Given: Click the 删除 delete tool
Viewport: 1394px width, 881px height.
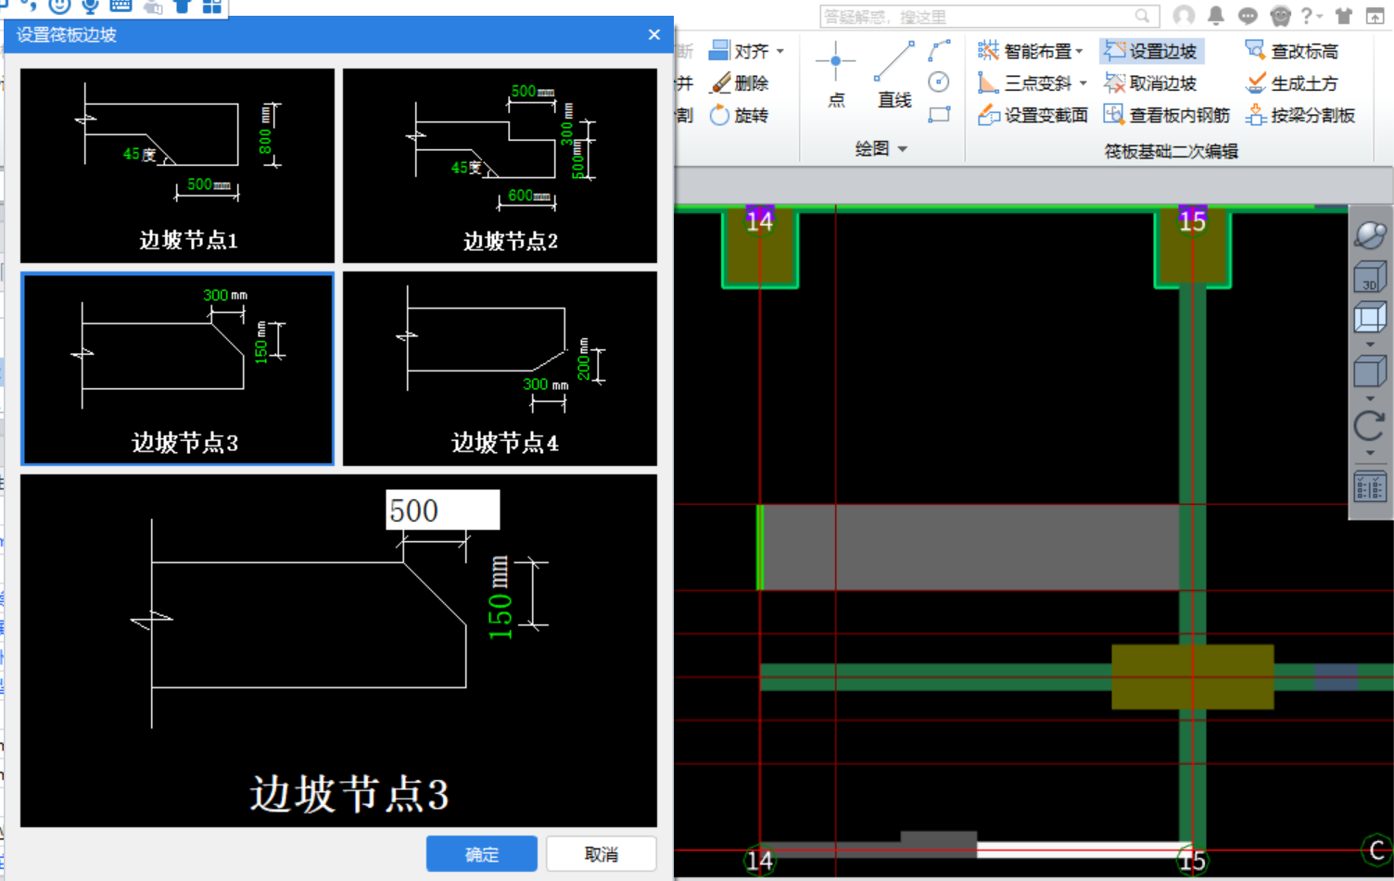Looking at the screenshot, I should tap(739, 83).
